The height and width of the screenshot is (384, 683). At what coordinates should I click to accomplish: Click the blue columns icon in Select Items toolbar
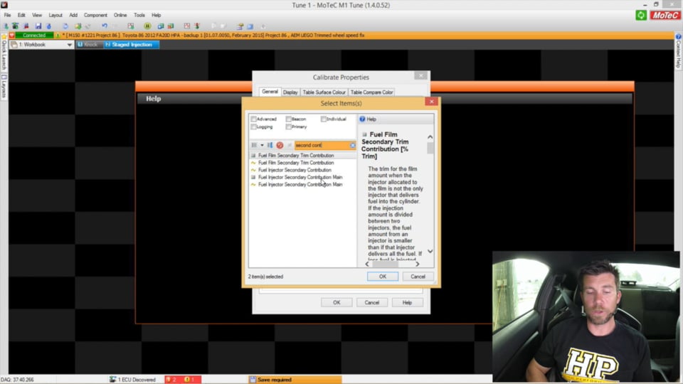coord(270,145)
